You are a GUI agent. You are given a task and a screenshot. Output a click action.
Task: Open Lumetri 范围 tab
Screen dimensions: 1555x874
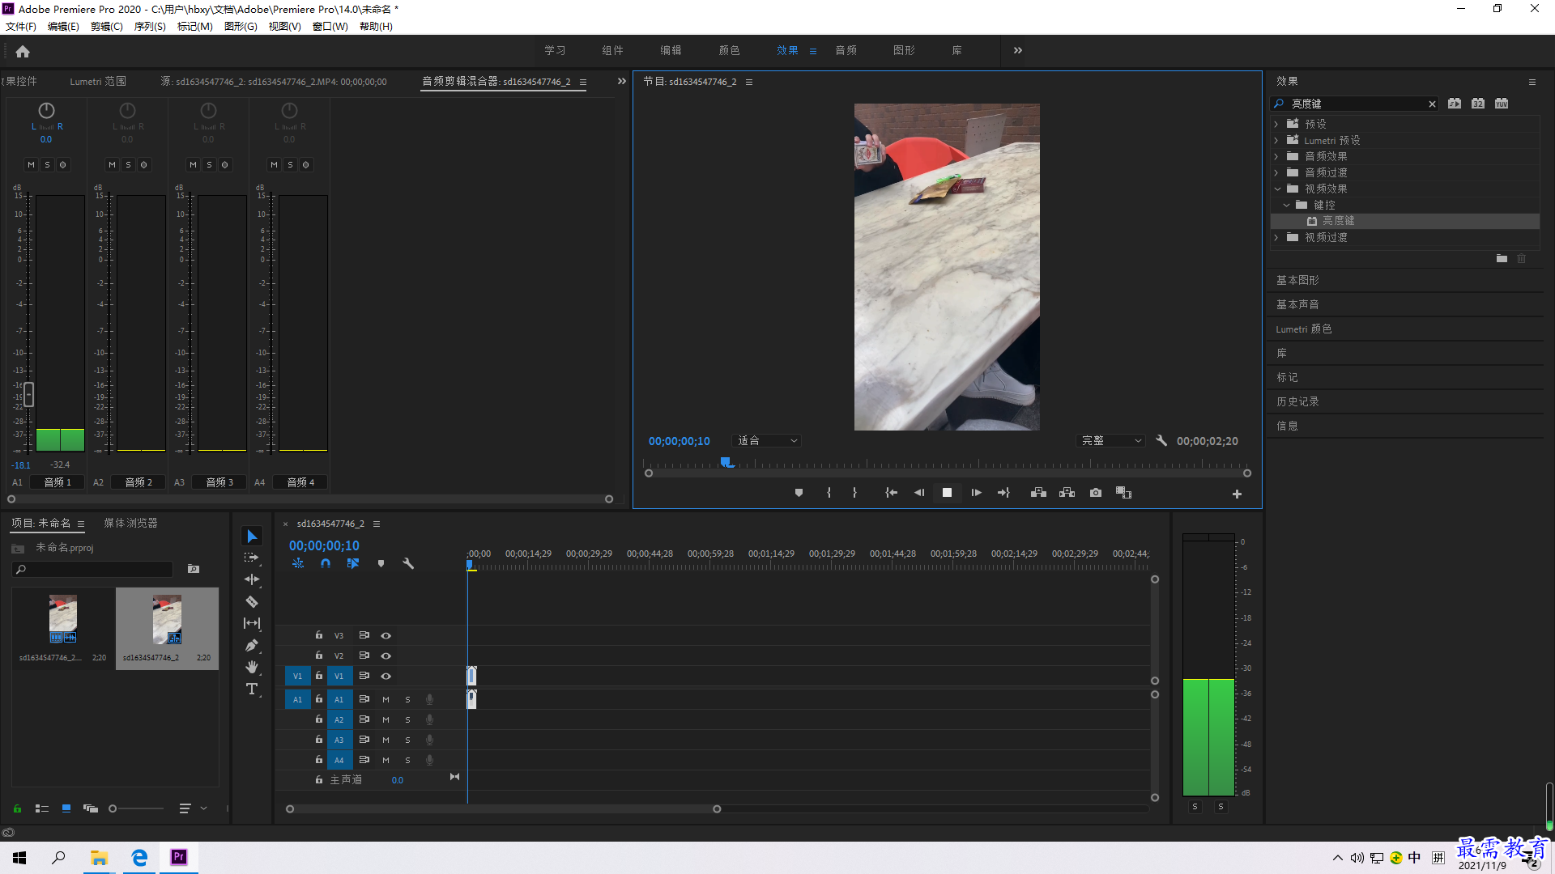pyautogui.click(x=98, y=82)
